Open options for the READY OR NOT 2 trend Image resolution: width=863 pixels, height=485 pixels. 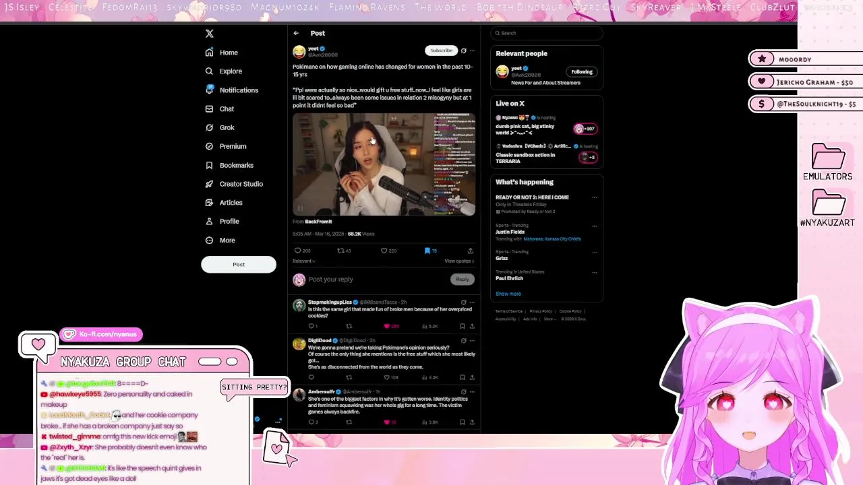coord(594,197)
